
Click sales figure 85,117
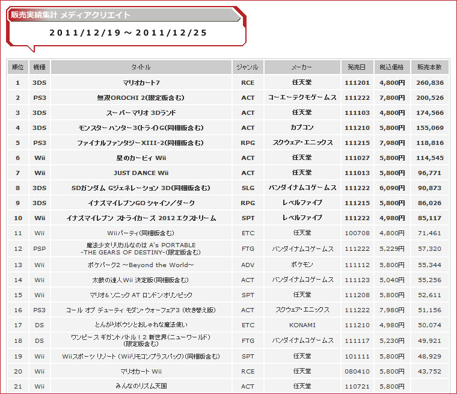point(430,218)
